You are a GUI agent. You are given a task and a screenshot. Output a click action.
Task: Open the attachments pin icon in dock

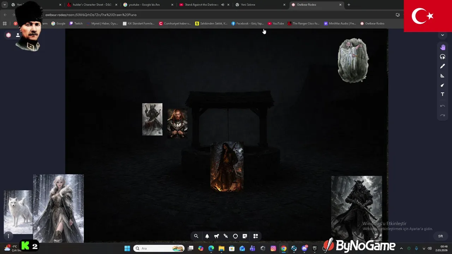226,236
